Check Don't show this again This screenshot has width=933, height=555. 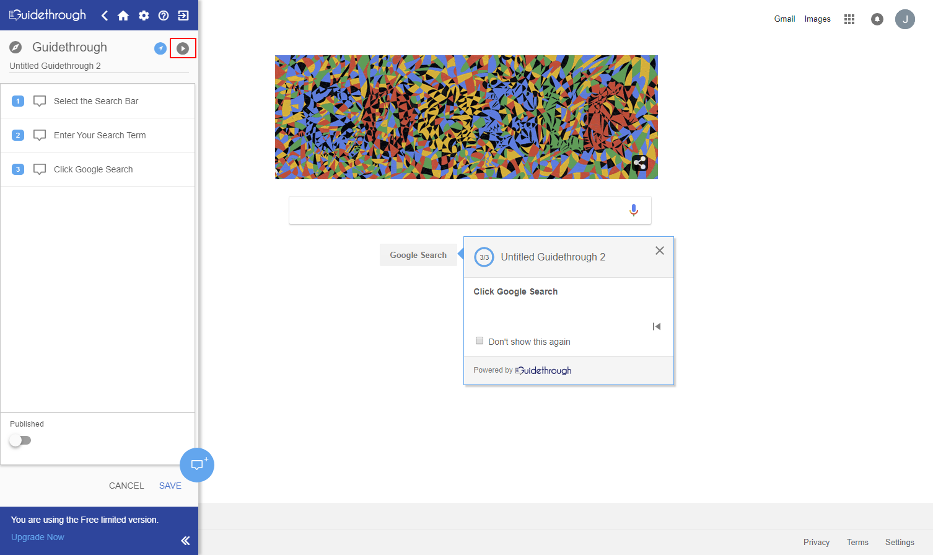[480, 340]
